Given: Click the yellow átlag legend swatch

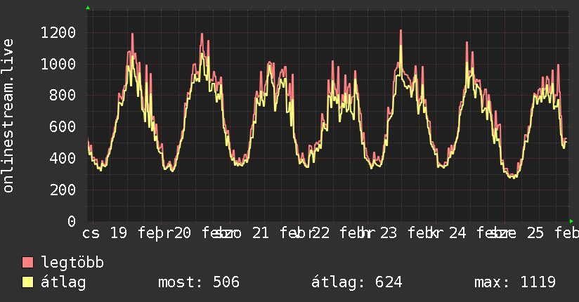Looking at the screenshot, I should pos(28,282).
